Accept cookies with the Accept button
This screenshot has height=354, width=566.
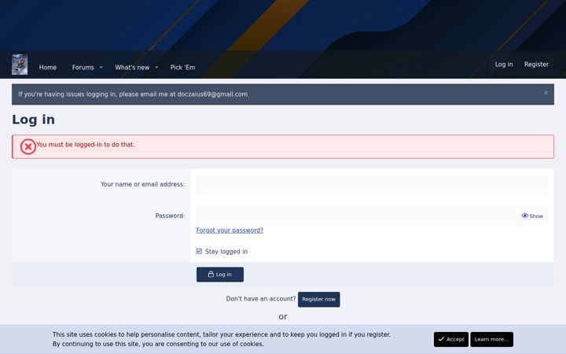tap(451, 339)
